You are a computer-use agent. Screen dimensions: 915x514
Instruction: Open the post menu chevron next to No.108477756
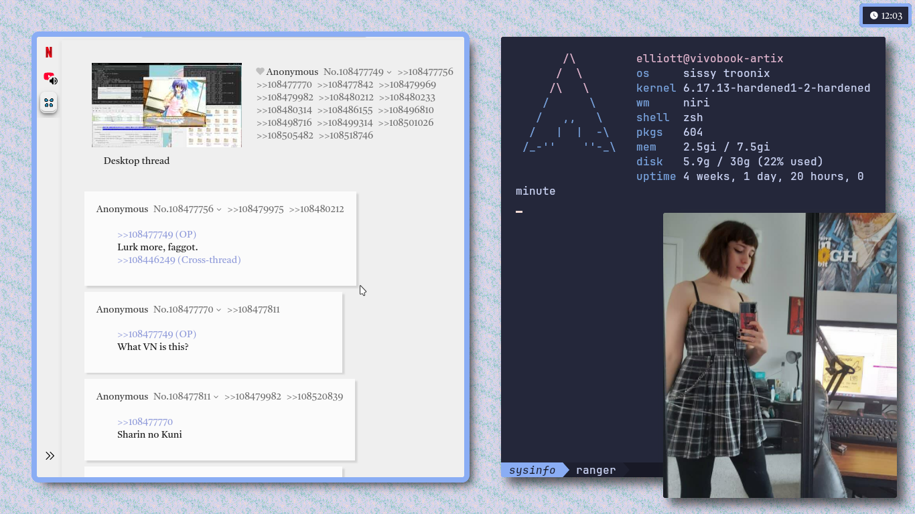pyautogui.click(x=219, y=209)
